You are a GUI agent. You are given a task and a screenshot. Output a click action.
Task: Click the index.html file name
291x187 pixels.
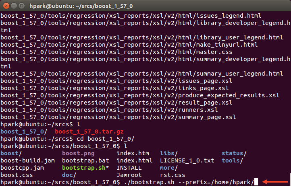135,160
